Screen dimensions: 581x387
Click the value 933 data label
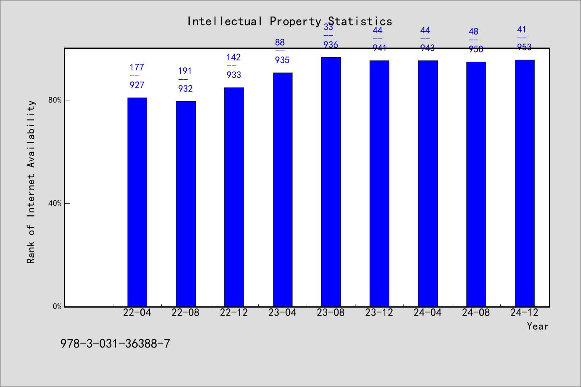(234, 75)
